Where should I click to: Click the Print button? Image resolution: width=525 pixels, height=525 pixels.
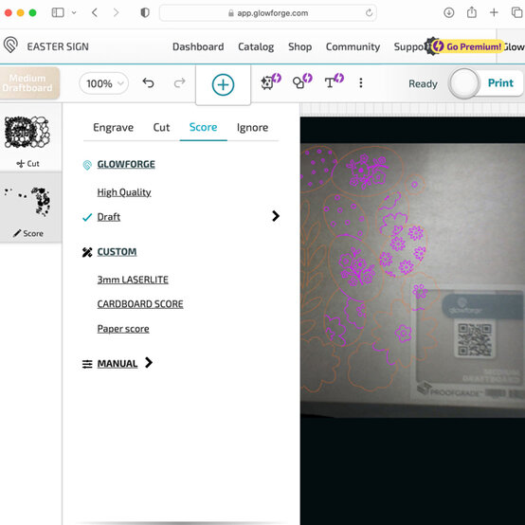tap(500, 82)
